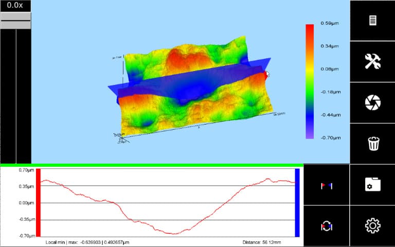Viewport: 395px width, 247px height.
Task: Delete the measurement with the trash icon
Action: 372,144
